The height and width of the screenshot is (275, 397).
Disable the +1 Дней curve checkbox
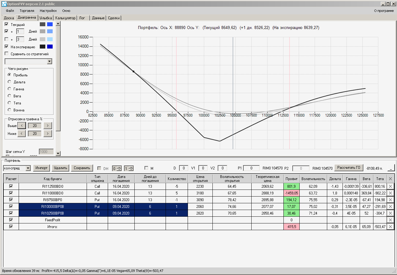[7, 31]
